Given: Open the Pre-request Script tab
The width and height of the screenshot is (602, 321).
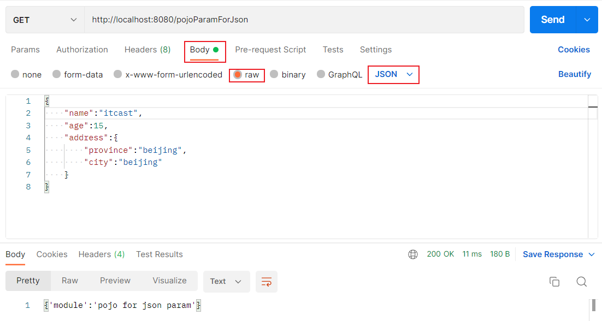Looking at the screenshot, I should pos(270,50).
